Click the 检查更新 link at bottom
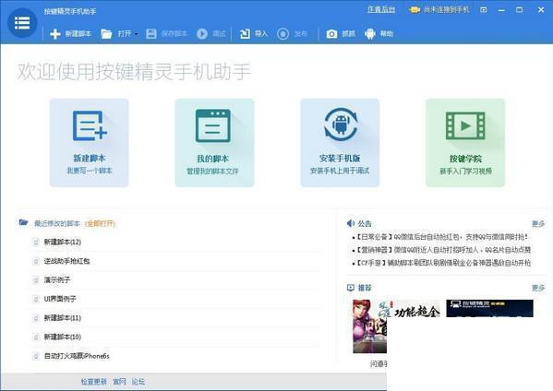This screenshot has height=391, width=553. point(94,382)
